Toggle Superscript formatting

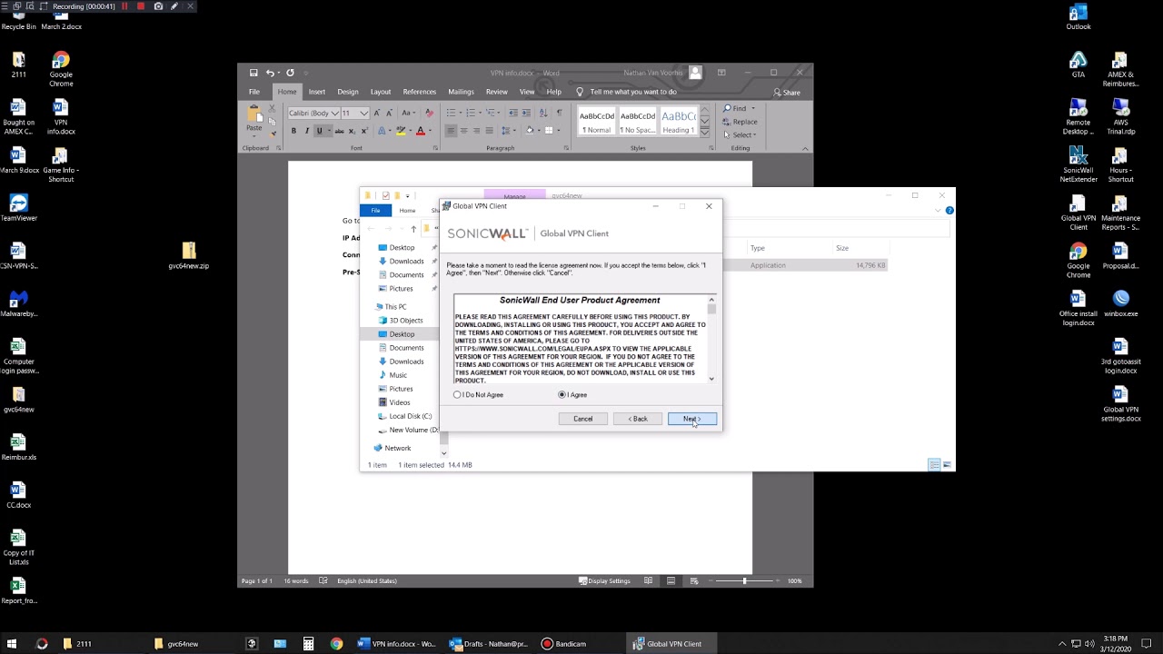(x=364, y=131)
